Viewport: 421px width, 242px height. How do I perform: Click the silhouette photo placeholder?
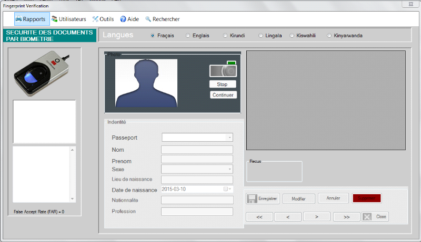click(x=146, y=83)
